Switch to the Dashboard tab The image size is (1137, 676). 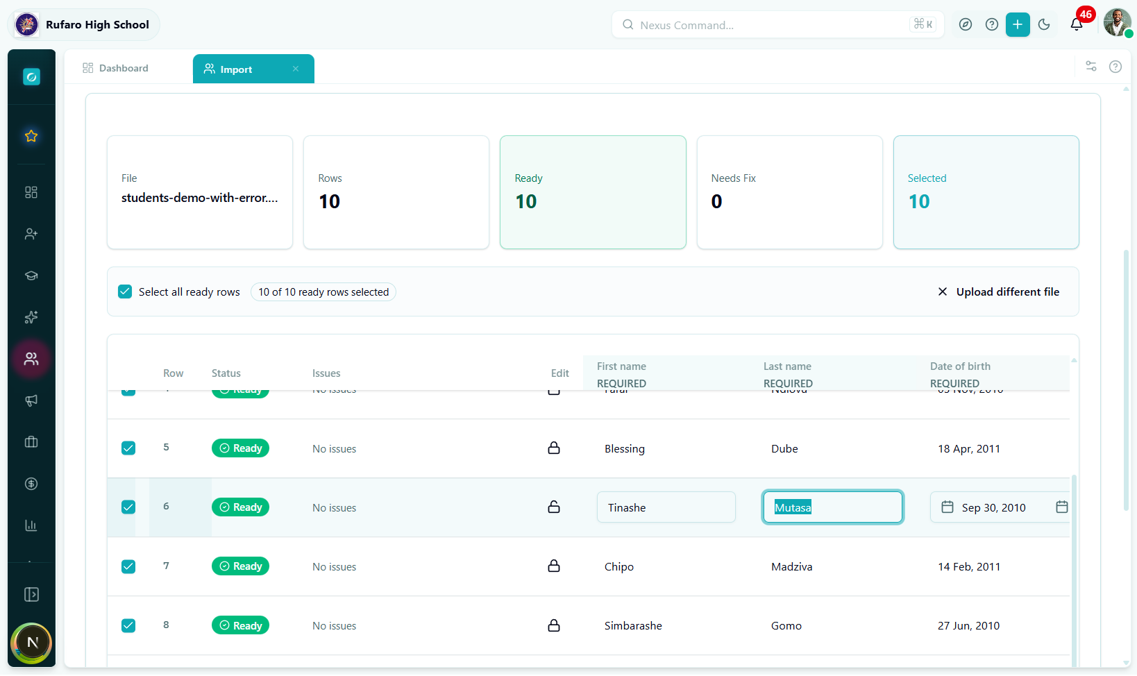point(115,68)
